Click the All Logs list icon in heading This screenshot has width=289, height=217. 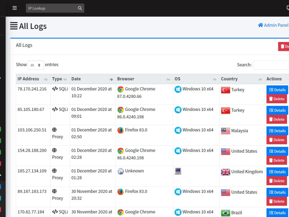(14, 26)
